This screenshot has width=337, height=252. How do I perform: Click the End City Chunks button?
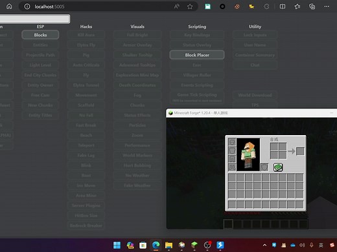click(x=40, y=75)
